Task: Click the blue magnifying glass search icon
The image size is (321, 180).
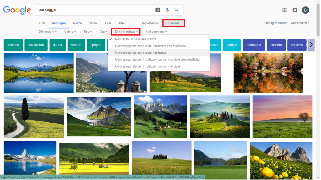Action: coord(176,10)
